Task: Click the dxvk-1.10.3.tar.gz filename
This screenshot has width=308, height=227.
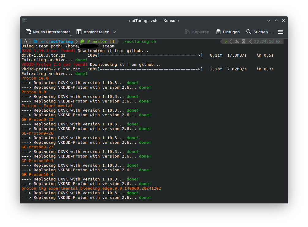Action: point(43,55)
